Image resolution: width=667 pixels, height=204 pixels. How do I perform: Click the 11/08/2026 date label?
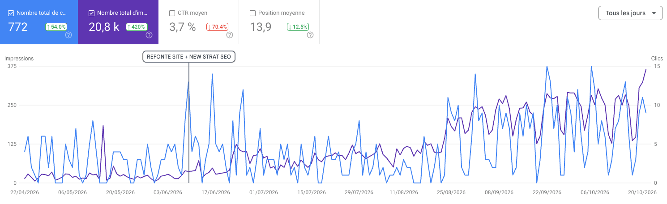point(403,192)
